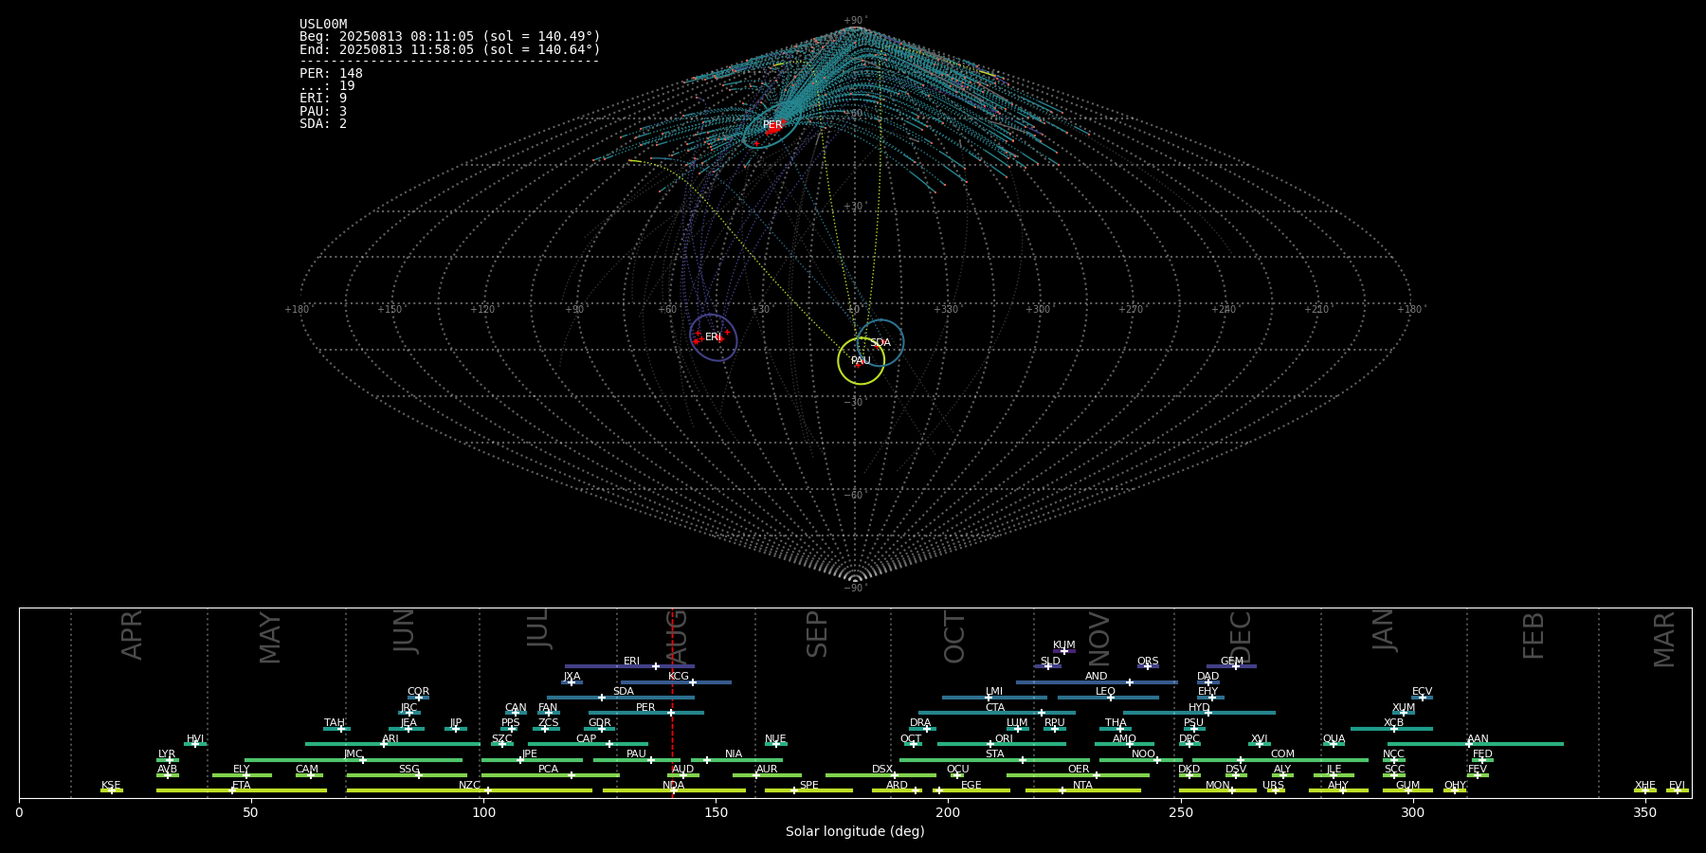Click the red dashed current solar longitude line
1706x853 pixels.
pyautogui.click(x=672, y=702)
